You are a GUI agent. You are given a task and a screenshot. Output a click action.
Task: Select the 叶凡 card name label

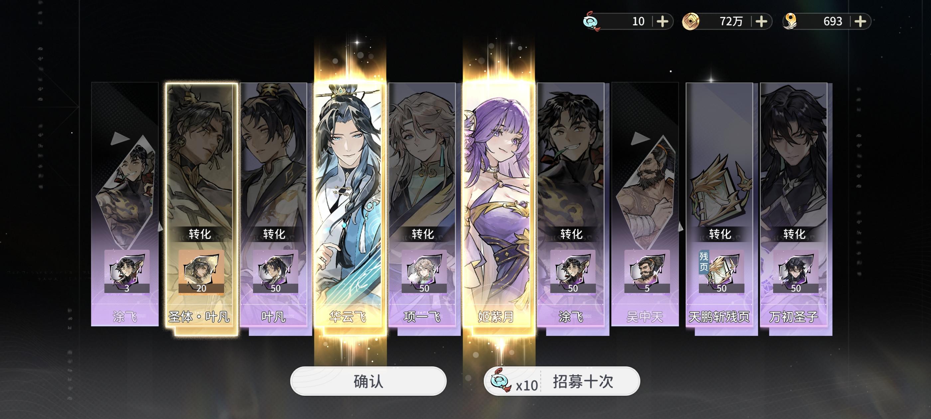[274, 317]
